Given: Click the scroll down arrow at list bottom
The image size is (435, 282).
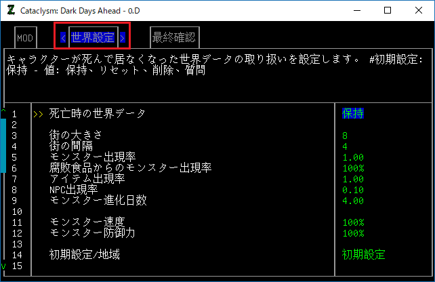Looking at the screenshot, I should coord(3,266).
